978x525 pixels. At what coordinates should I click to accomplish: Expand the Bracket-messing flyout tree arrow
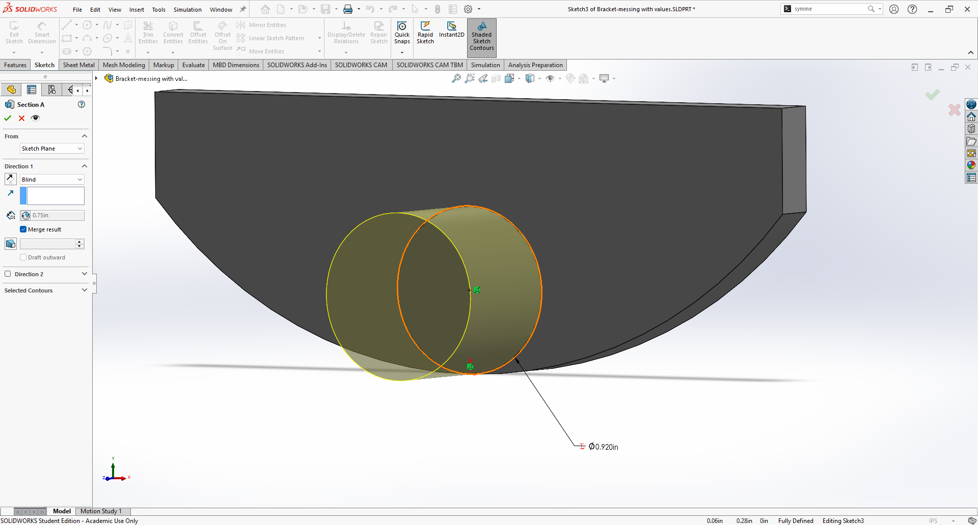tap(96, 78)
